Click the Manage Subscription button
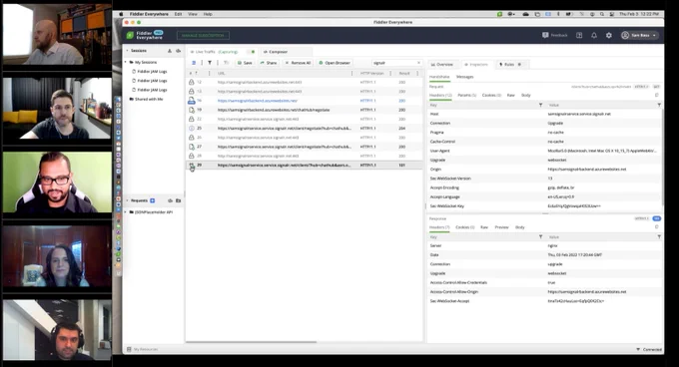 [x=203, y=36]
